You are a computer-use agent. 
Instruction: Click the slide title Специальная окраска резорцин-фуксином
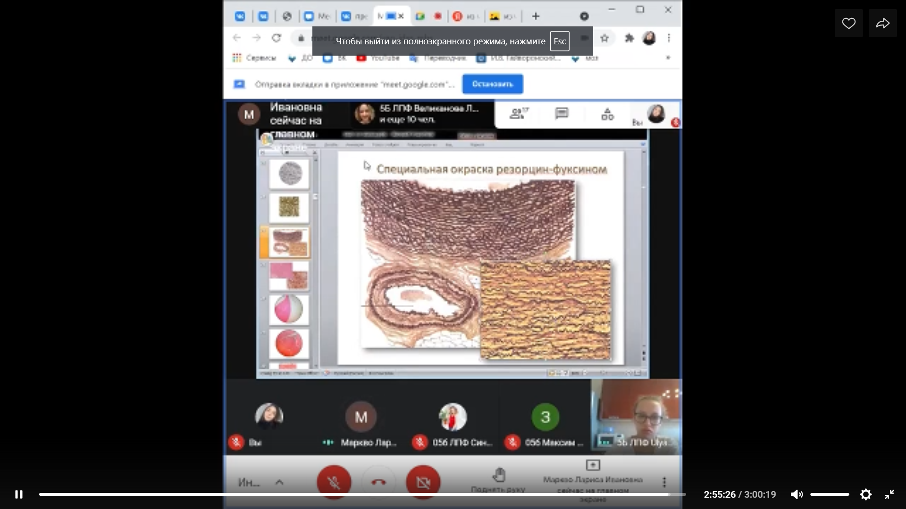point(492,169)
